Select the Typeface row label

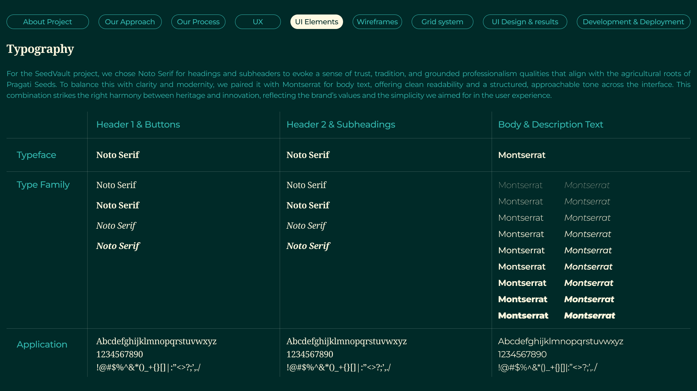pos(36,155)
